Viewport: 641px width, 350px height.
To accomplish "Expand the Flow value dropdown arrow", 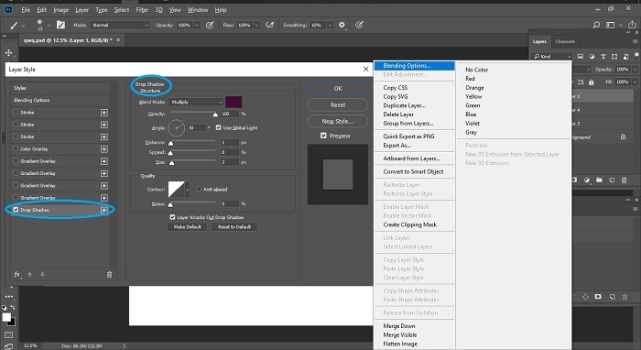I will tap(256, 25).
